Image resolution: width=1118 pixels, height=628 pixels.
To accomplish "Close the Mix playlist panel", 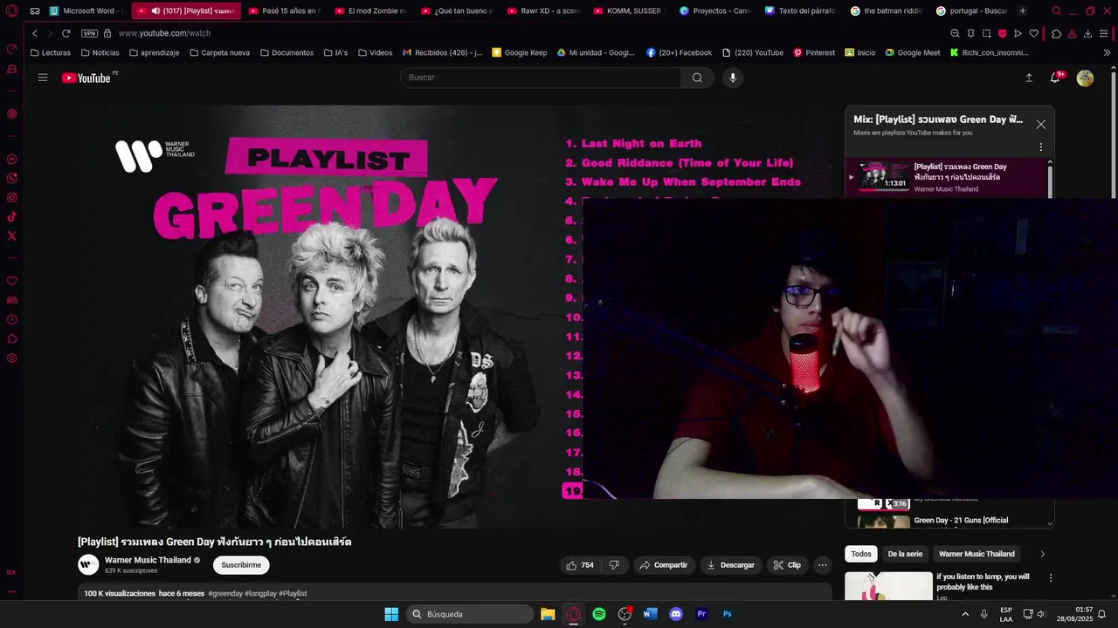I will (x=1040, y=124).
